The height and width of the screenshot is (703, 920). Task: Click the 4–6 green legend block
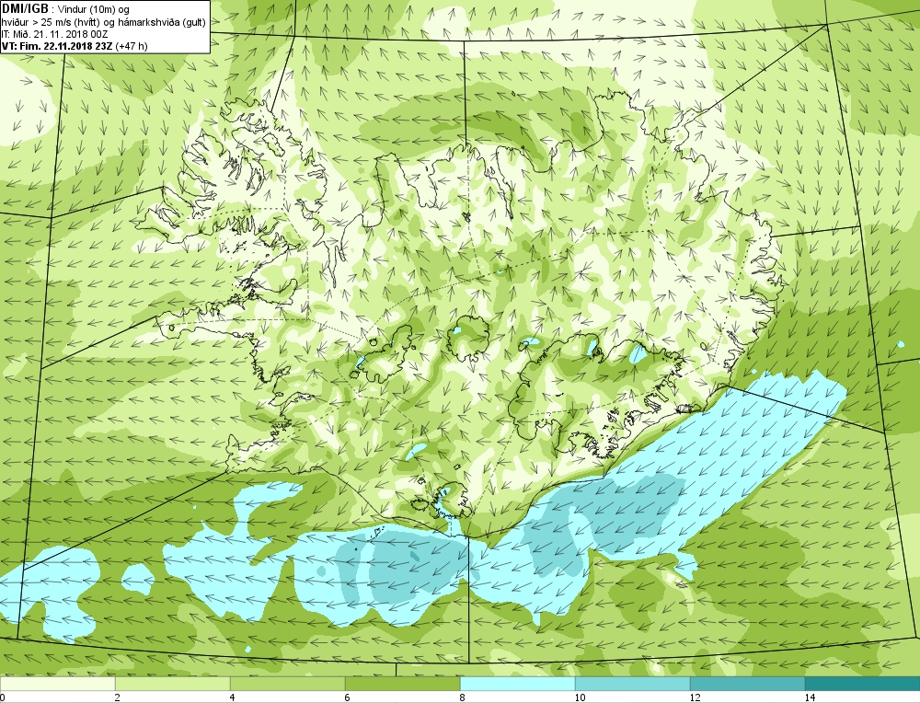[x=287, y=684]
